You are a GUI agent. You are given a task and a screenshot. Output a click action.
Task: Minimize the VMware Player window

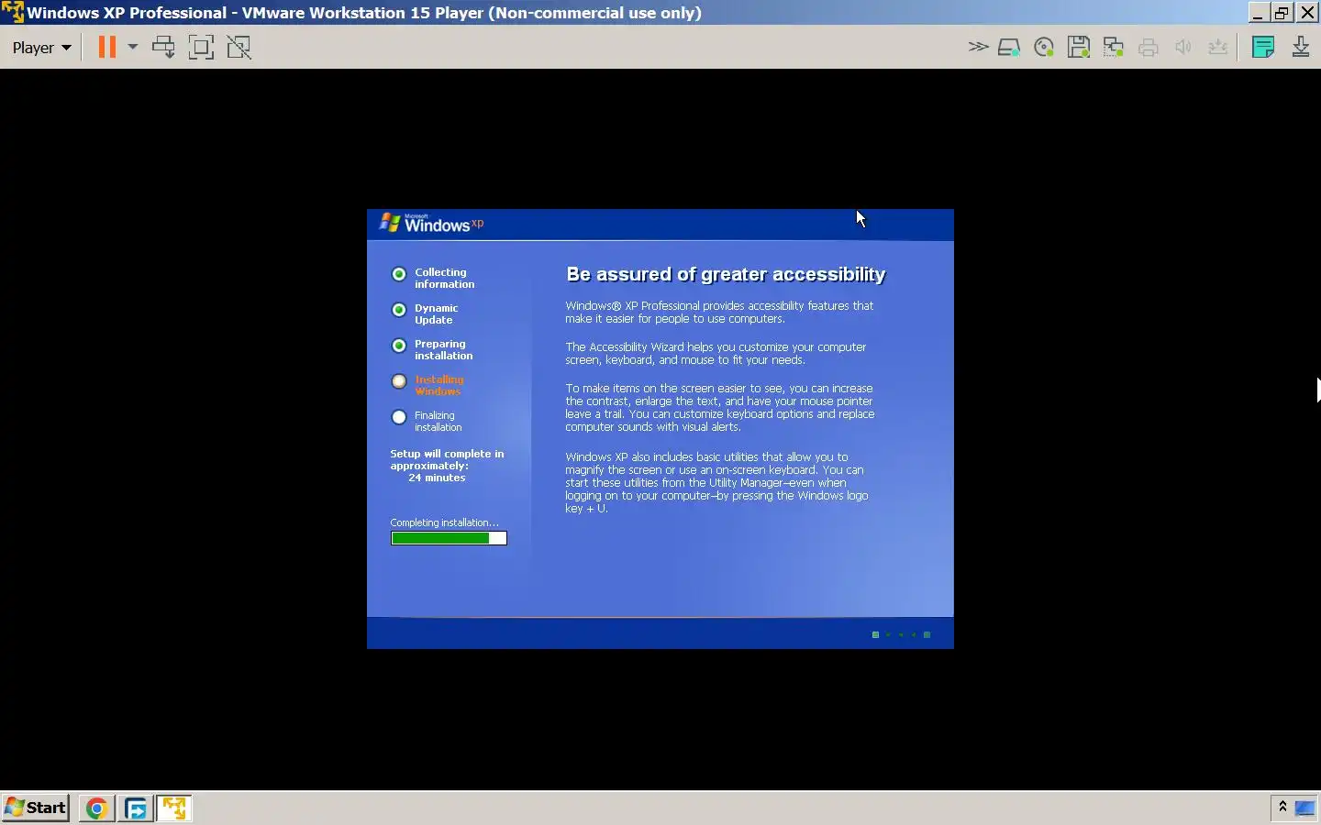coord(1258,13)
